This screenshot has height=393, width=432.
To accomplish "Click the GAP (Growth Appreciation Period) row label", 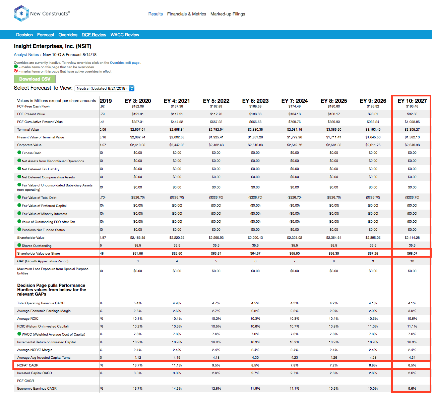I will click(x=43, y=261).
